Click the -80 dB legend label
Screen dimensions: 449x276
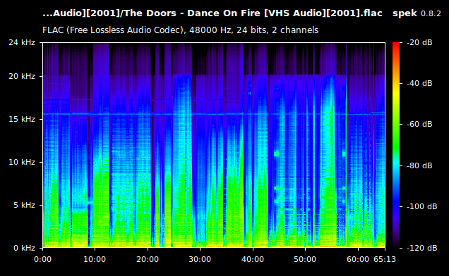(x=419, y=165)
